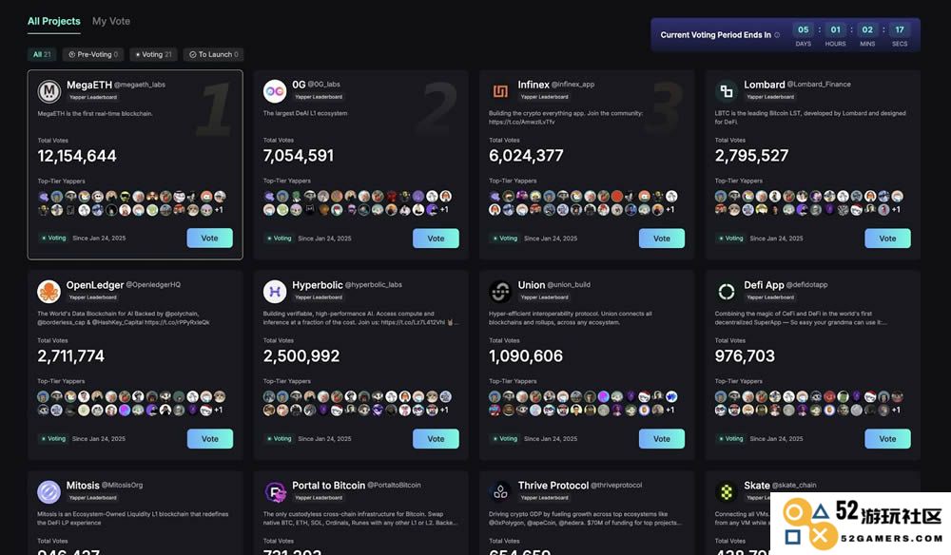The width and height of the screenshot is (951, 555).
Task: Open the Hyperbolic project logo icon
Action: [x=275, y=292]
